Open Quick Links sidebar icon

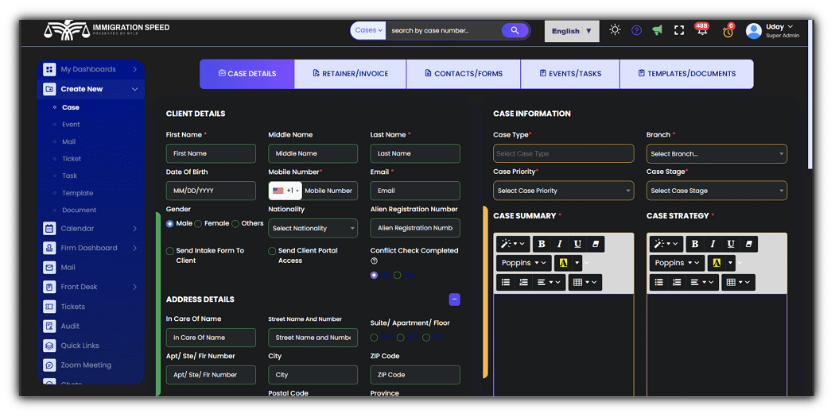(49, 346)
